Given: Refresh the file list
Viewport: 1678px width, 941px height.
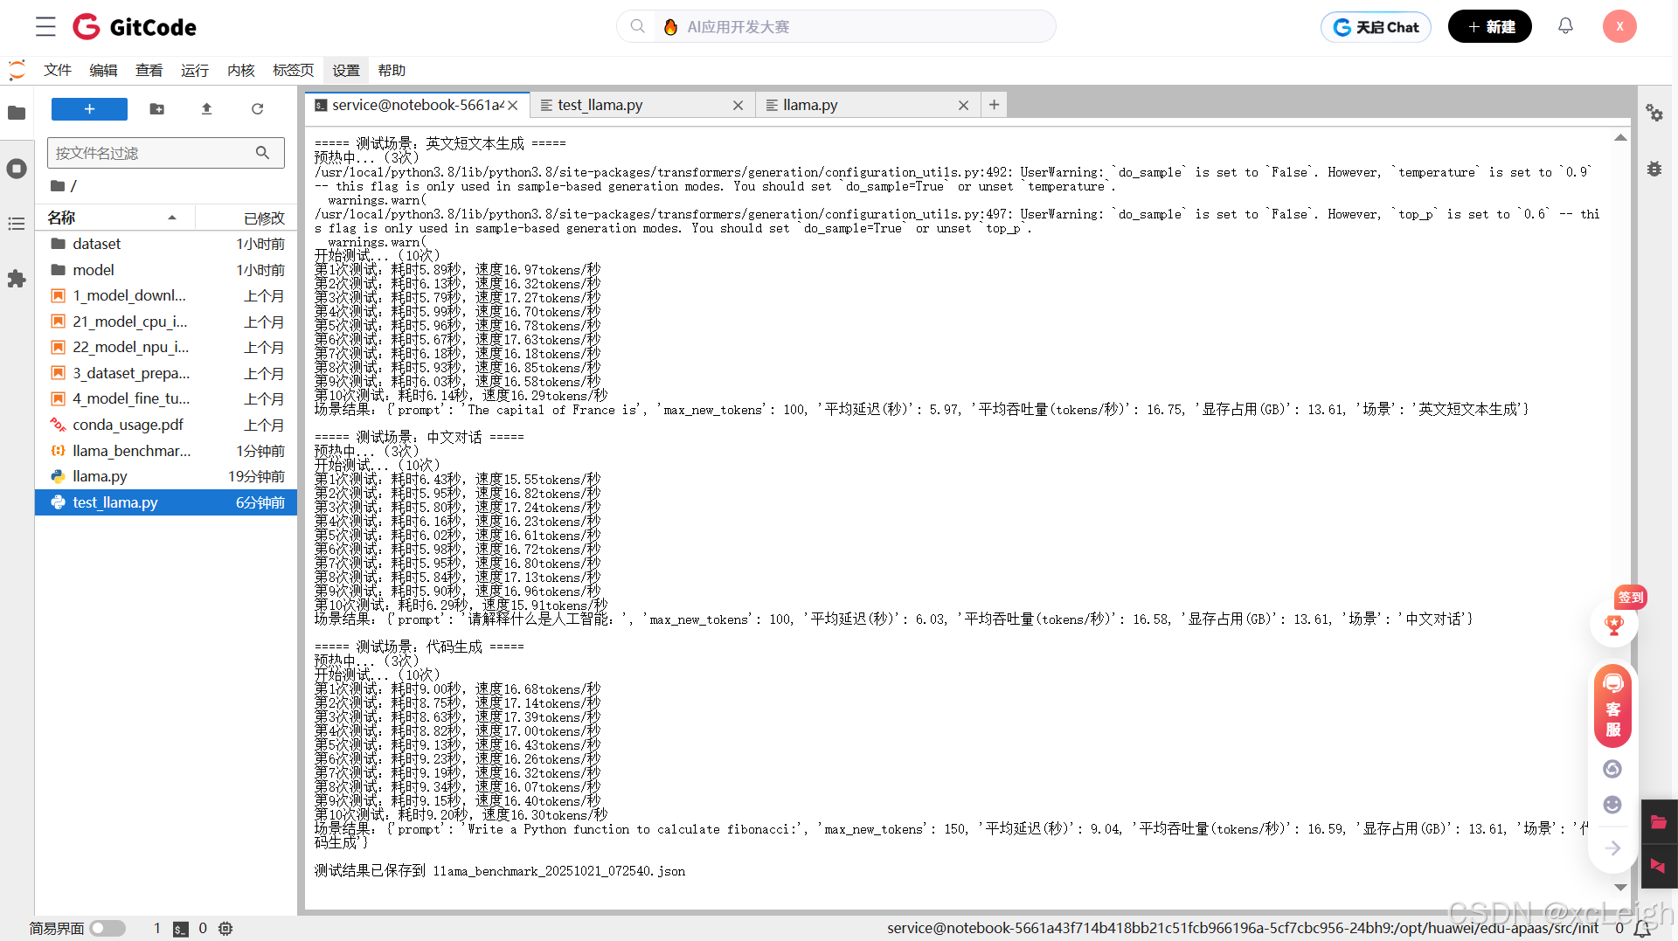Looking at the screenshot, I should 257,109.
